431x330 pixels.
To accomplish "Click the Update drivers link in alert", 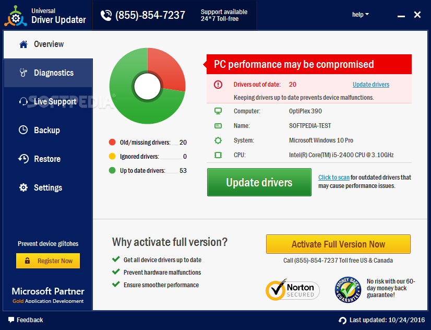I will click(371, 85).
